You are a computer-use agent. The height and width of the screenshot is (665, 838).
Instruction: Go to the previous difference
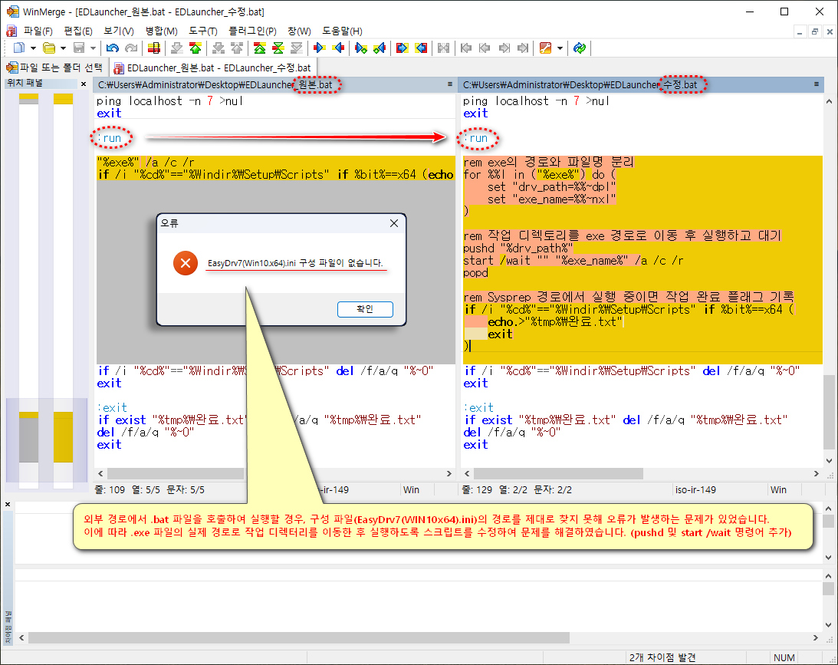pyautogui.click(x=196, y=48)
